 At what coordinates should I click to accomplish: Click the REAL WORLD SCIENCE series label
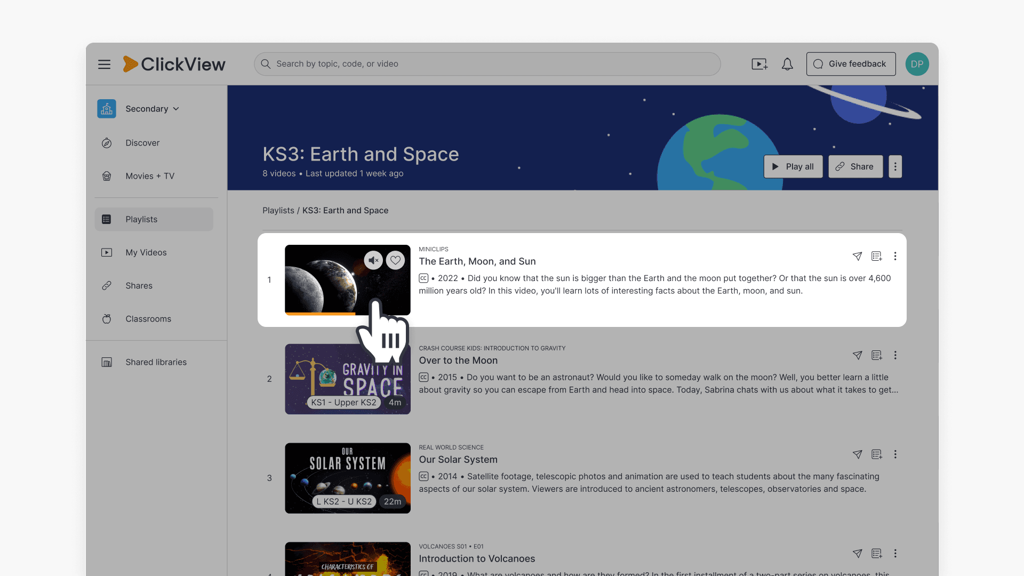point(451,447)
